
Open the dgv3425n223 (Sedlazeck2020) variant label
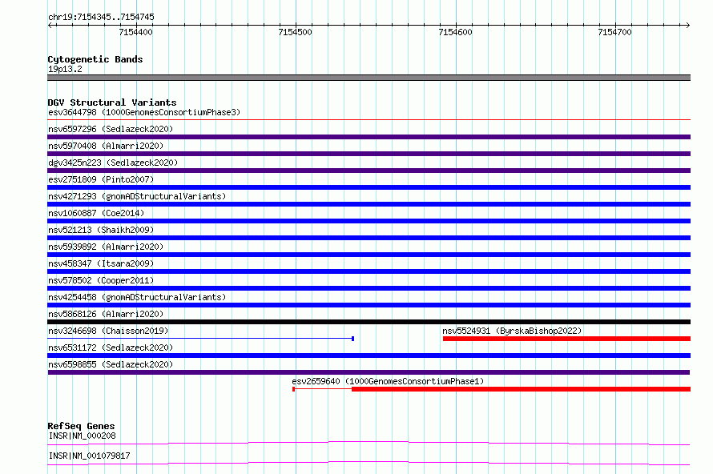(x=113, y=163)
